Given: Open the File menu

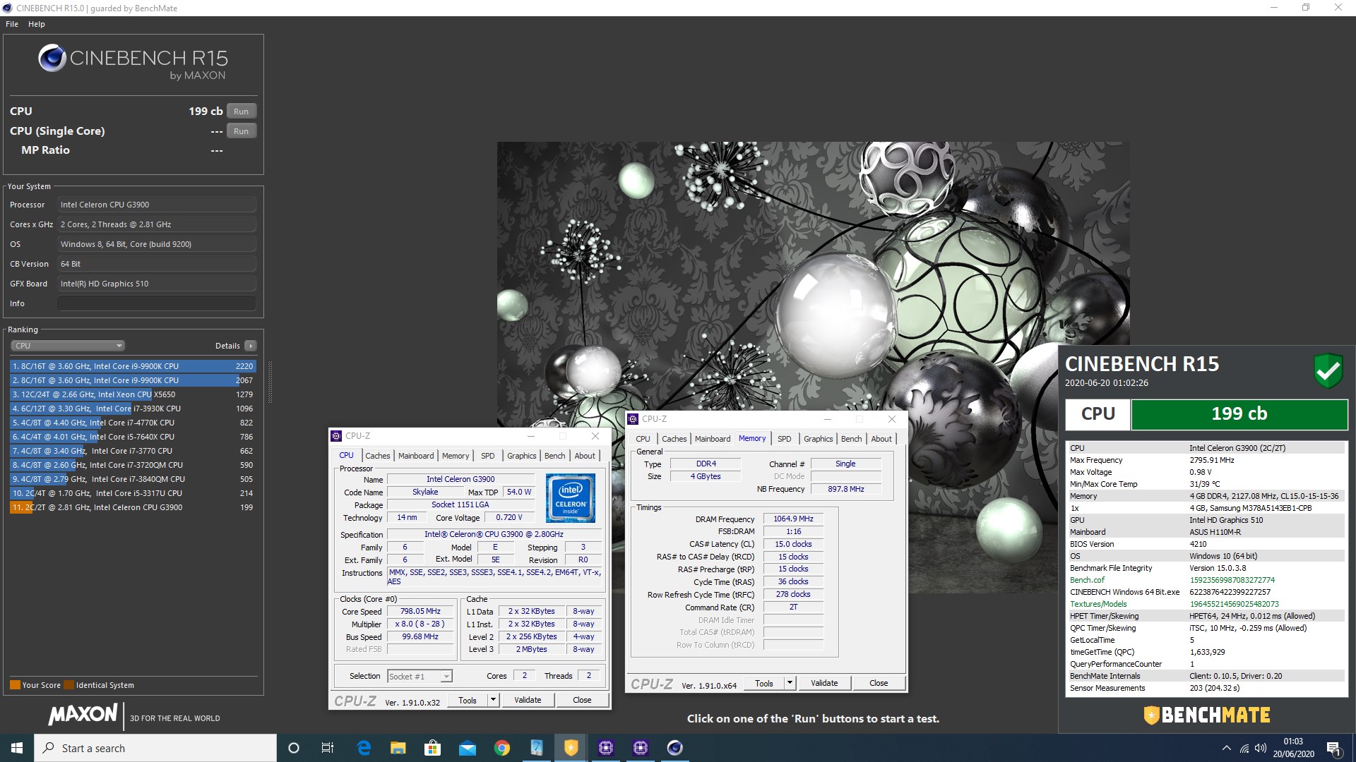Looking at the screenshot, I should tap(12, 24).
